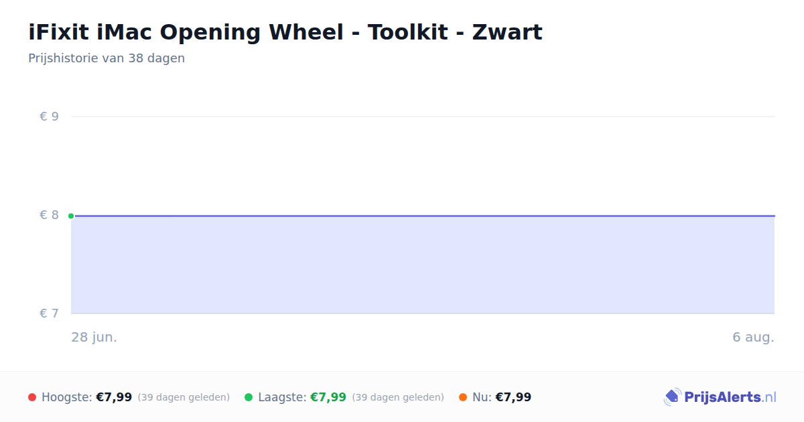Click the Nu €7,99 current price

[513, 397]
